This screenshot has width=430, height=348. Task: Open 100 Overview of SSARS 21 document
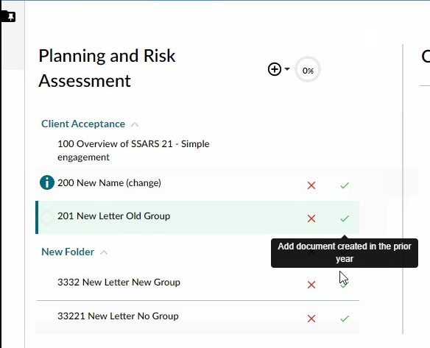(133, 150)
